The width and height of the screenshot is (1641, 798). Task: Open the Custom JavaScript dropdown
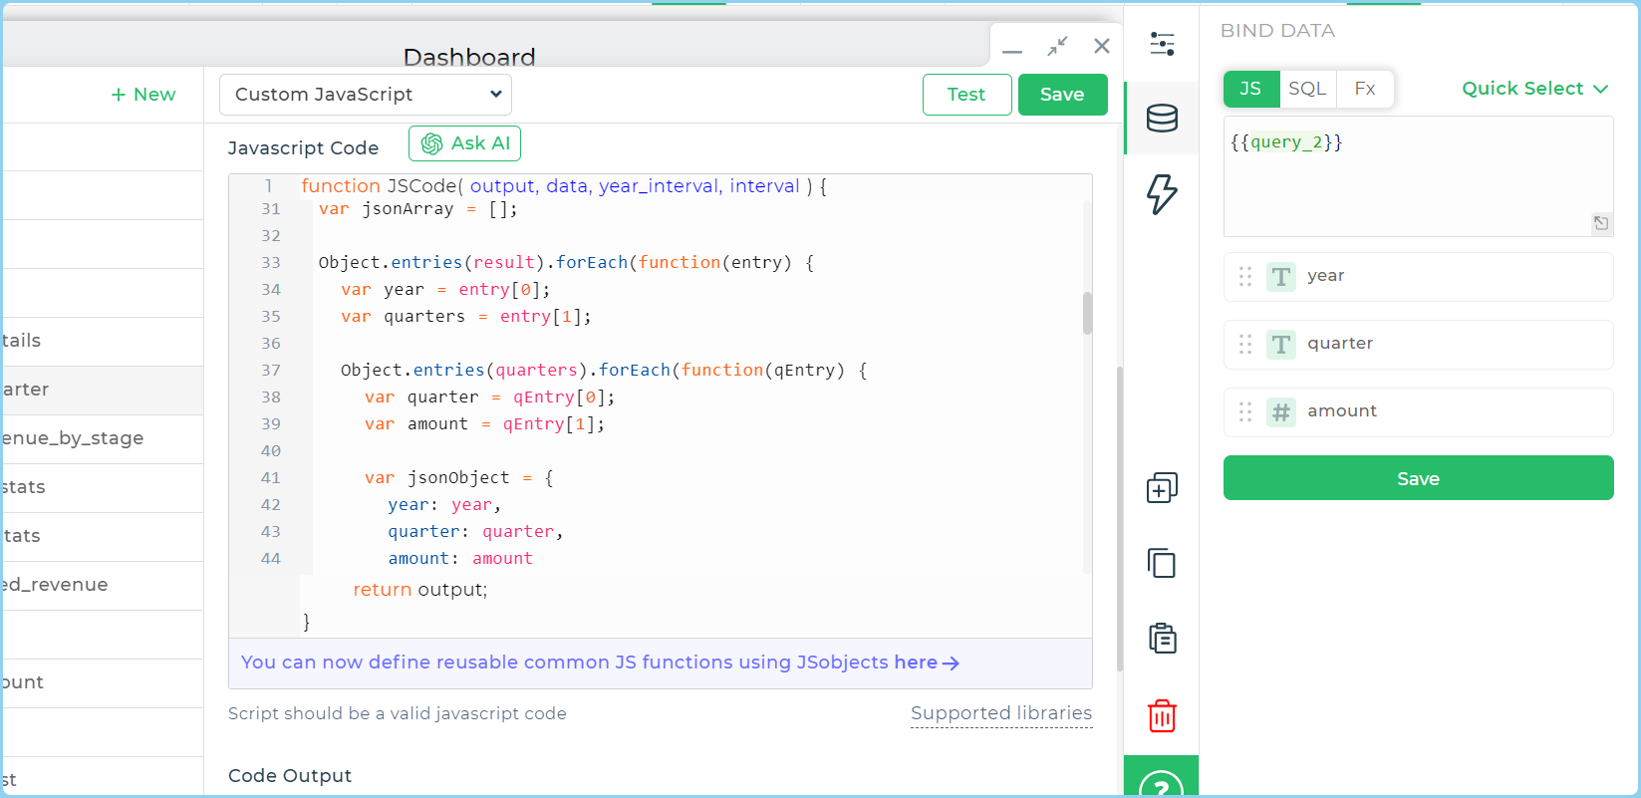[x=366, y=95]
